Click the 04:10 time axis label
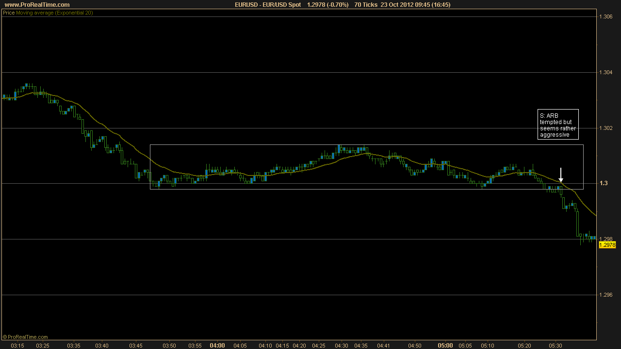This screenshot has width=621, height=349. (265, 346)
